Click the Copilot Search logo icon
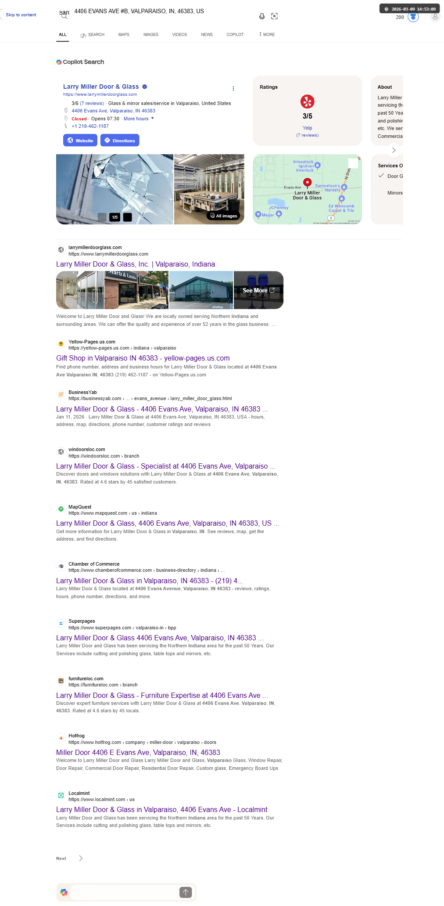Image resolution: width=444 pixels, height=906 pixels. [x=59, y=62]
